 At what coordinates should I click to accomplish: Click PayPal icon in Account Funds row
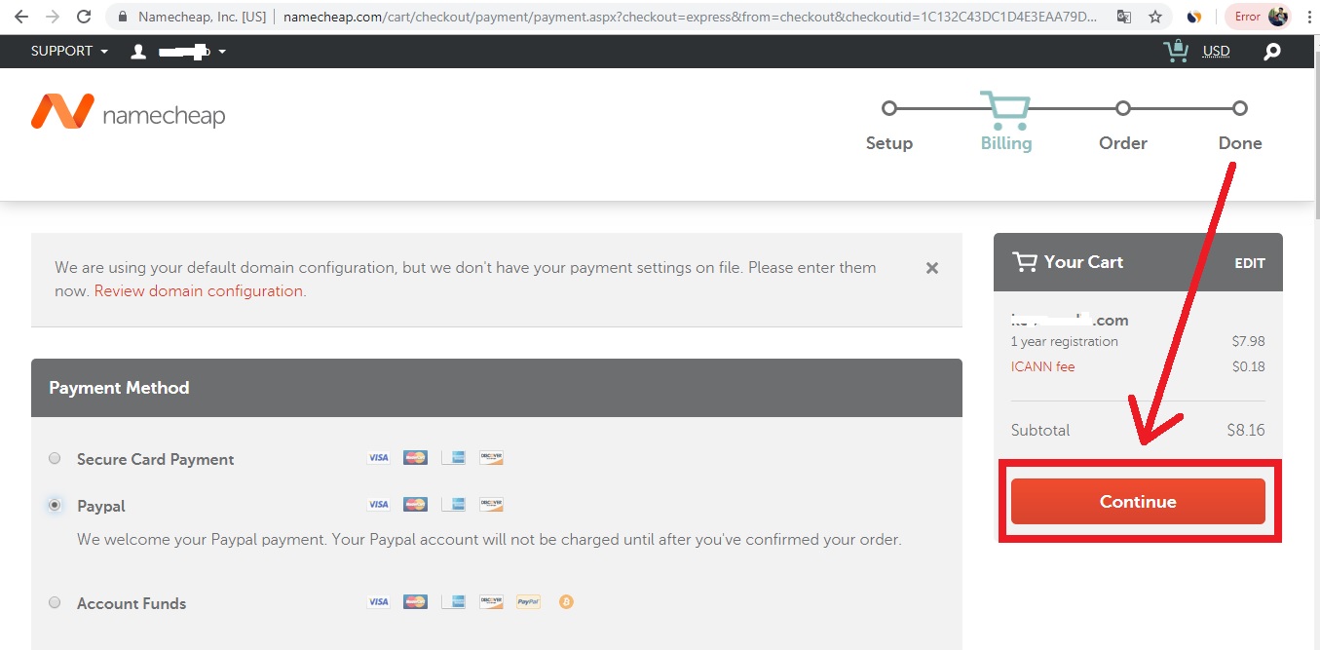pos(528,602)
